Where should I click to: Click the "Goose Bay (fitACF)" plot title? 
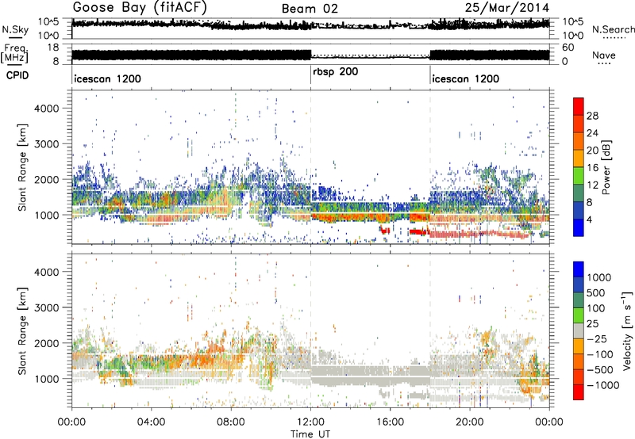(x=140, y=7)
